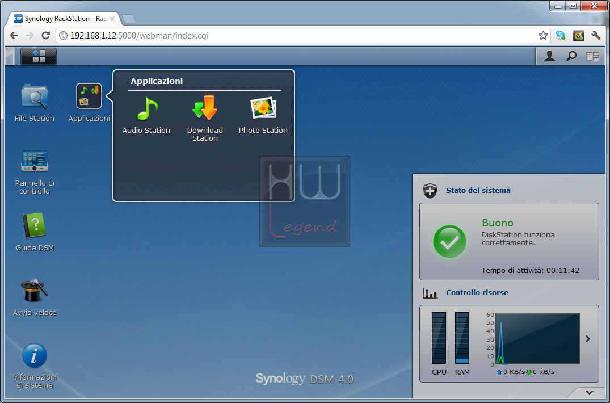Screen dimensions: 610x403
Task: Close the Synology RackStation tab
Action: click(x=112, y=19)
